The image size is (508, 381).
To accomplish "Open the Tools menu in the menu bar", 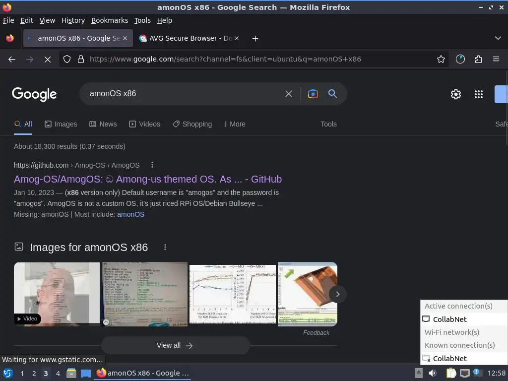I will pyautogui.click(x=142, y=20).
